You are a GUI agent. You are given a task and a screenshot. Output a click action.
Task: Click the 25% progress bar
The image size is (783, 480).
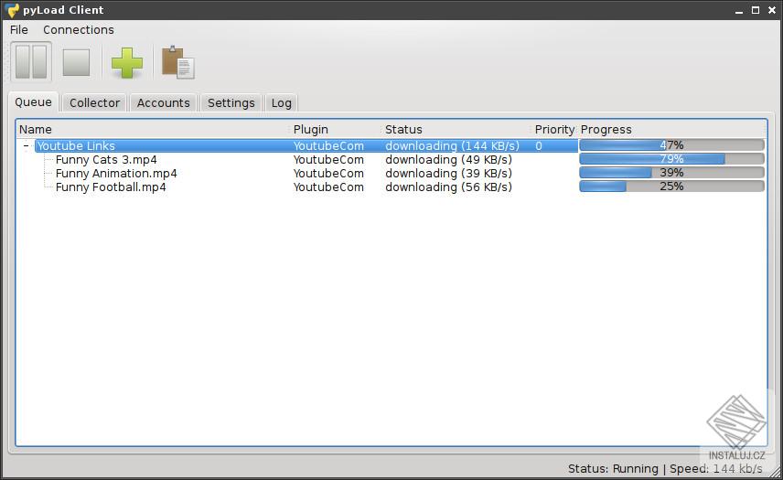(671, 187)
